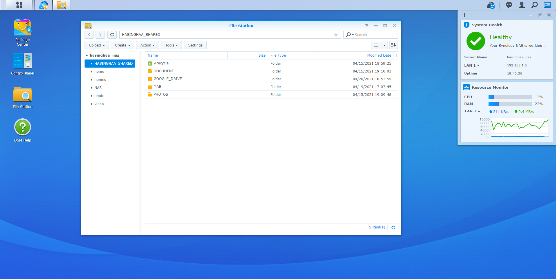Viewport: 556px width, 279px height.
Task: Sort by the File Type column header
Action: (293, 55)
